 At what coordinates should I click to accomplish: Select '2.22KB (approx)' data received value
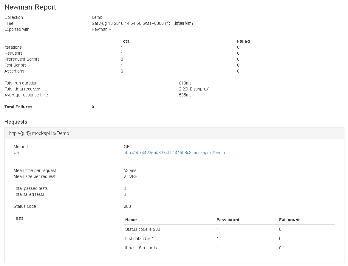pyautogui.click(x=194, y=89)
